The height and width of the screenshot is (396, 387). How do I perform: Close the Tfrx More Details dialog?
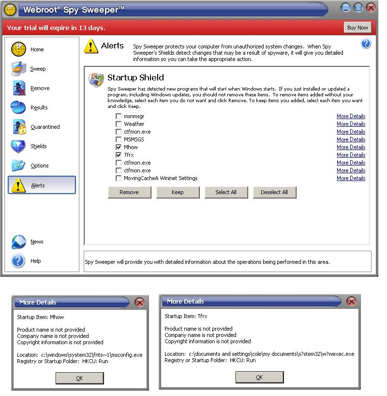pos(351,301)
